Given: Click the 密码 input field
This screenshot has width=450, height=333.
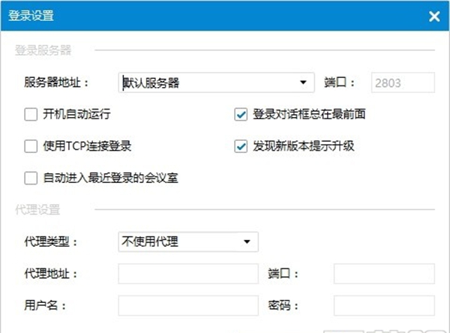Looking at the screenshot, I should tap(384, 306).
